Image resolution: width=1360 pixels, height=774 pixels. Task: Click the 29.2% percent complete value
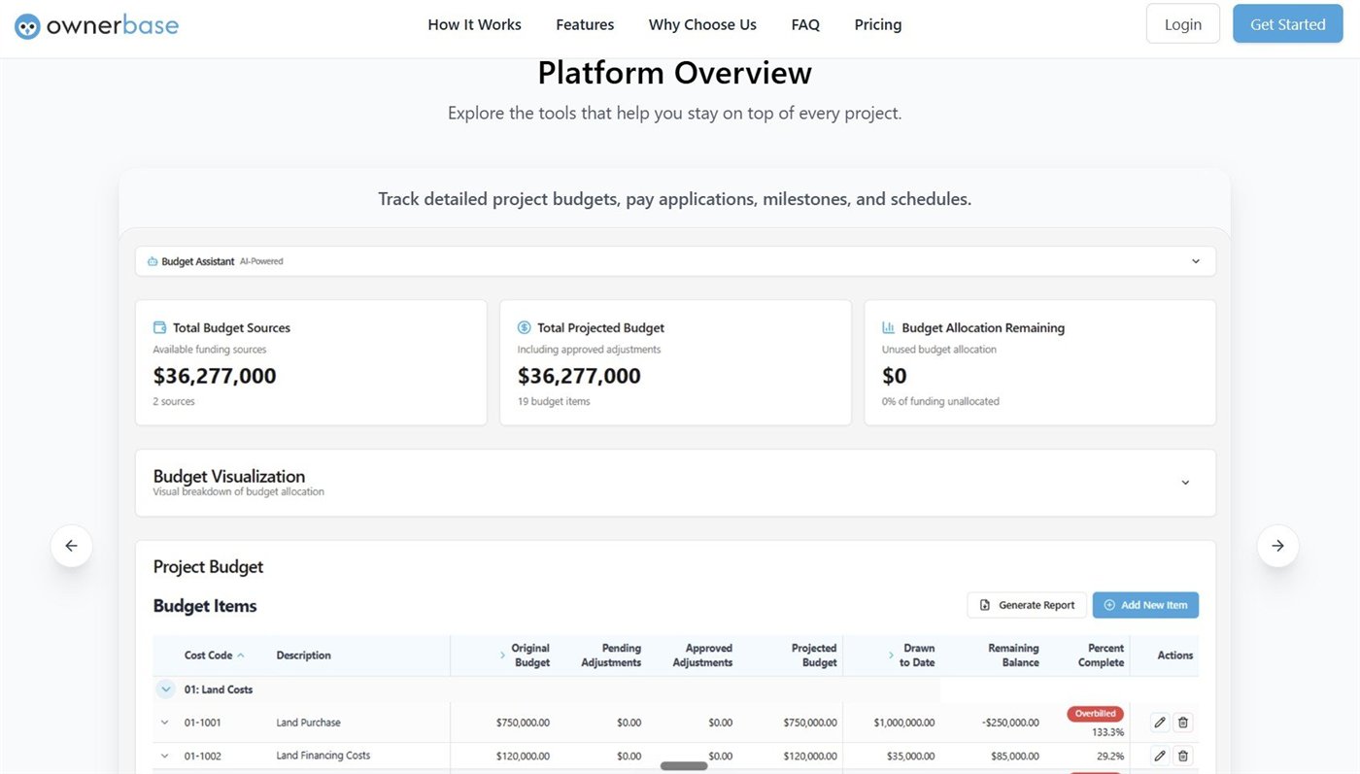pyautogui.click(x=1110, y=756)
